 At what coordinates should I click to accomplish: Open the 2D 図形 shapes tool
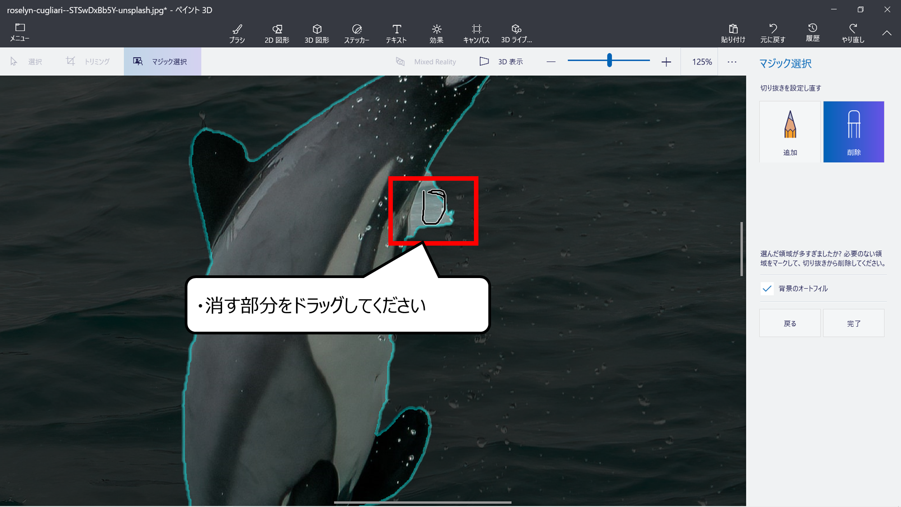point(277,34)
